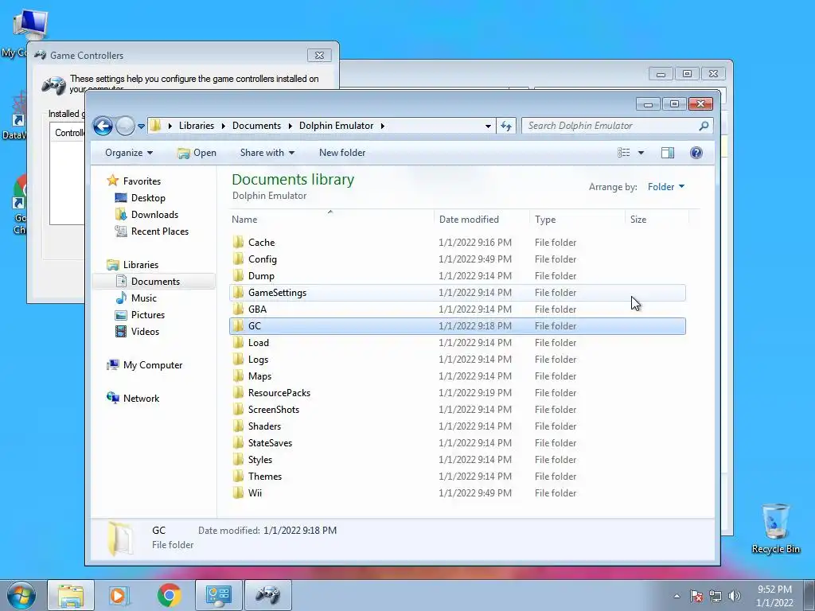The height and width of the screenshot is (611, 815).
Task: Focus the Search Dolphin Emulator field
Action: click(x=617, y=126)
